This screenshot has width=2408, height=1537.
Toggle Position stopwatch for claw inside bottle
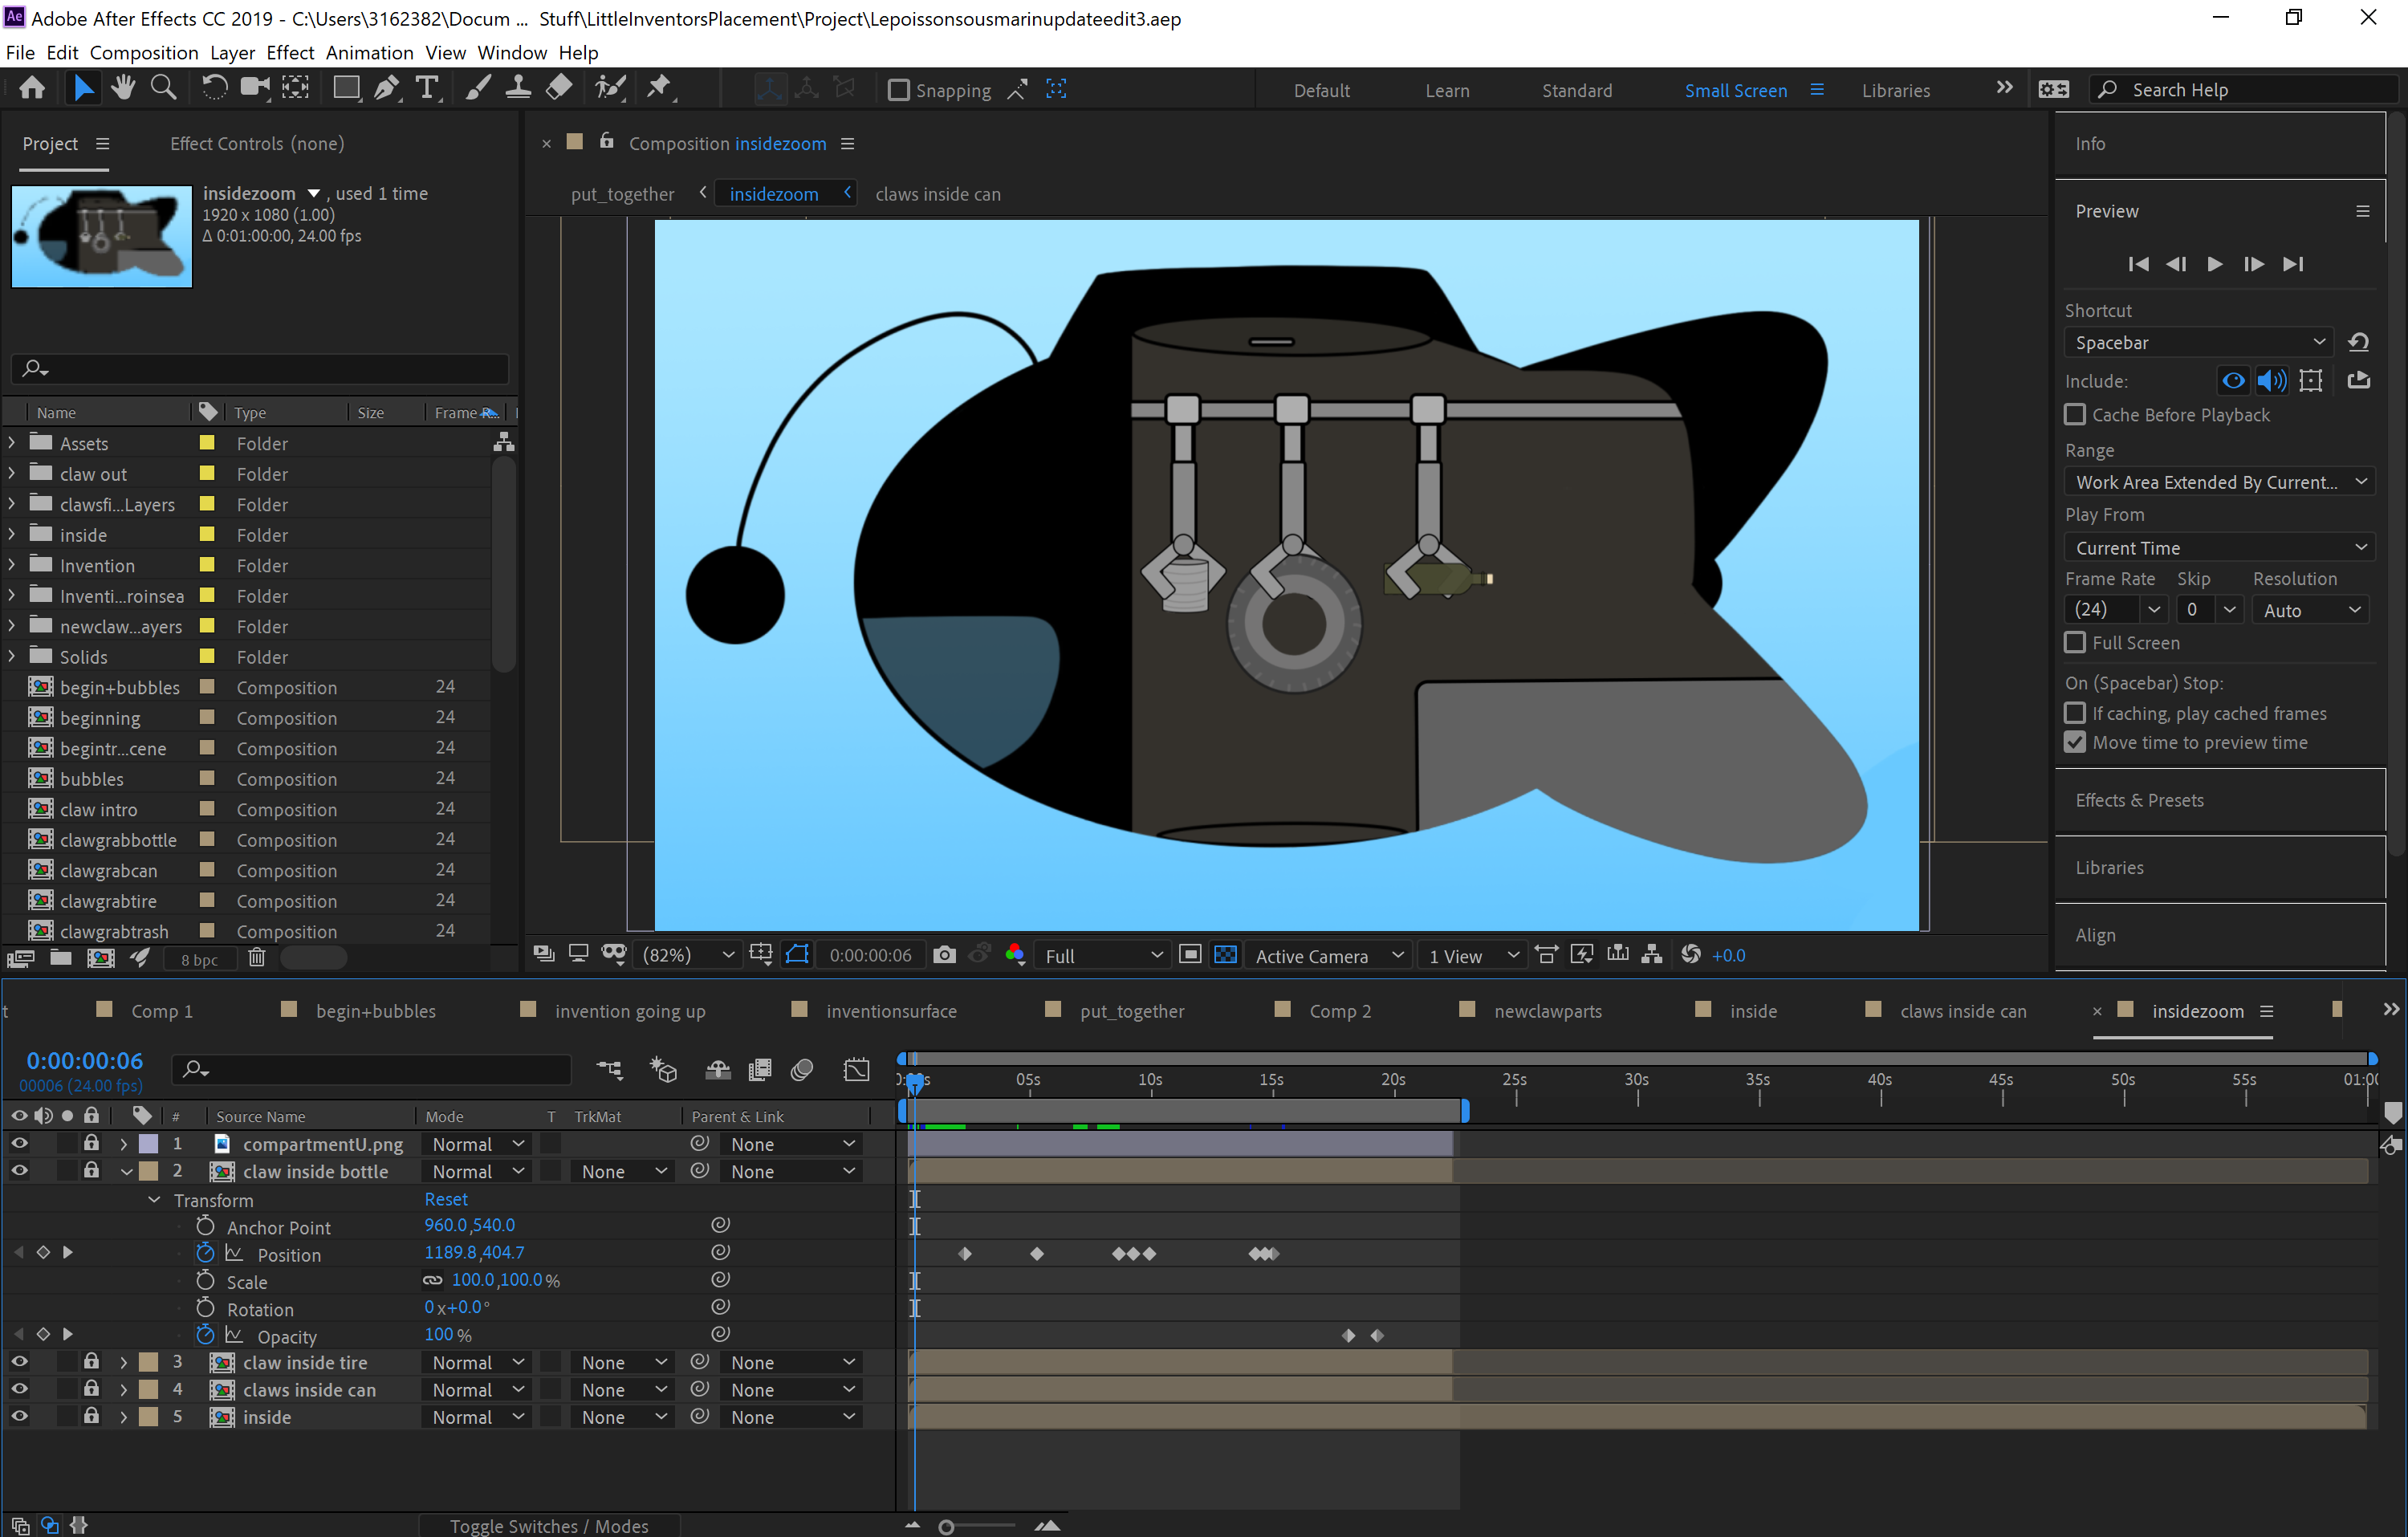tap(205, 1253)
